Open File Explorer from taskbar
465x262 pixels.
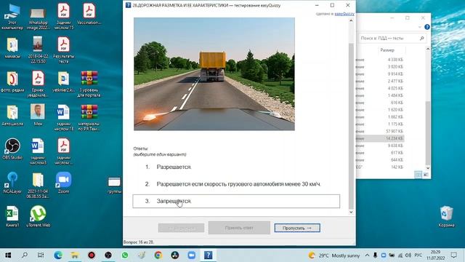pos(75,255)
